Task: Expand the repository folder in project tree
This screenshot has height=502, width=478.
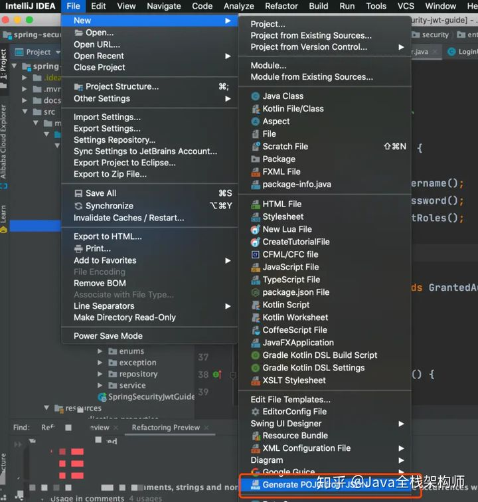Action: pyautogui.click(x=100, y=374)
